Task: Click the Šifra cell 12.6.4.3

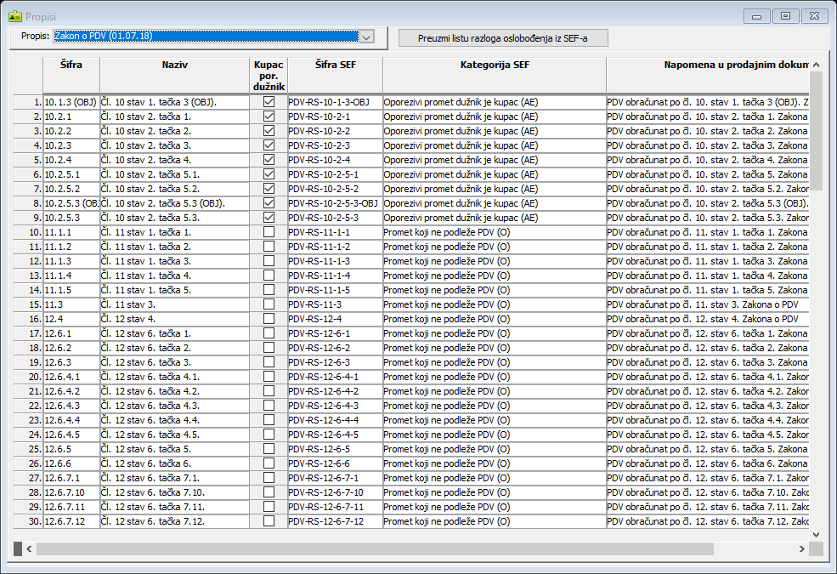Action: [71, 406]
